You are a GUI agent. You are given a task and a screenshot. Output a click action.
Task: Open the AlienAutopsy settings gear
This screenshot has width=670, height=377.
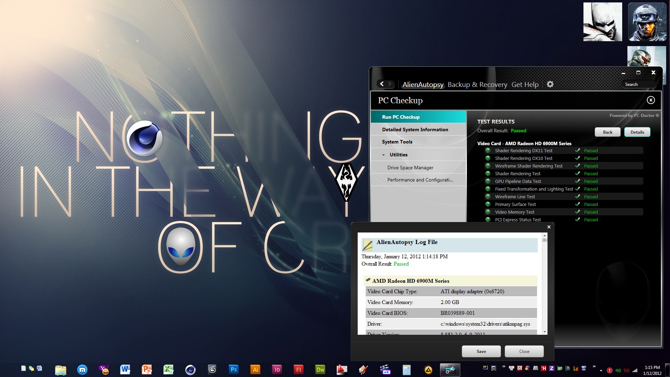click(550, 84)
